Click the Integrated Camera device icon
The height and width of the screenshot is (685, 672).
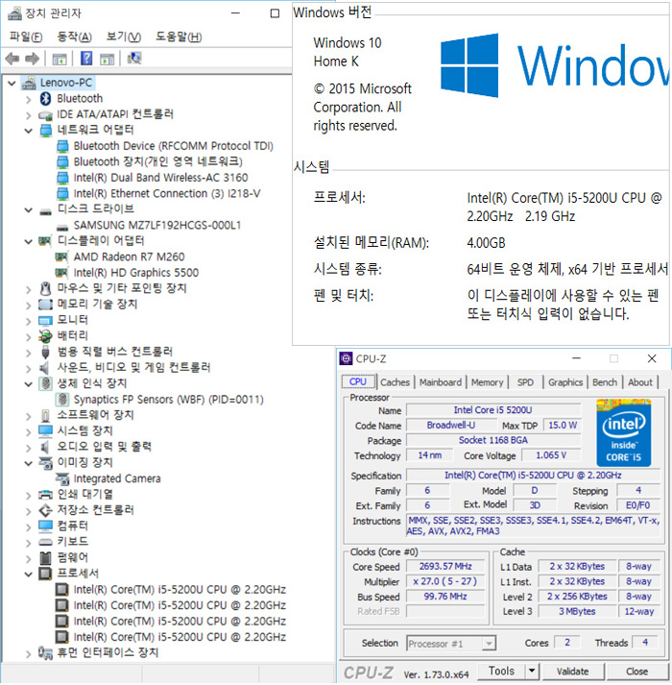(x=62, y=478)
